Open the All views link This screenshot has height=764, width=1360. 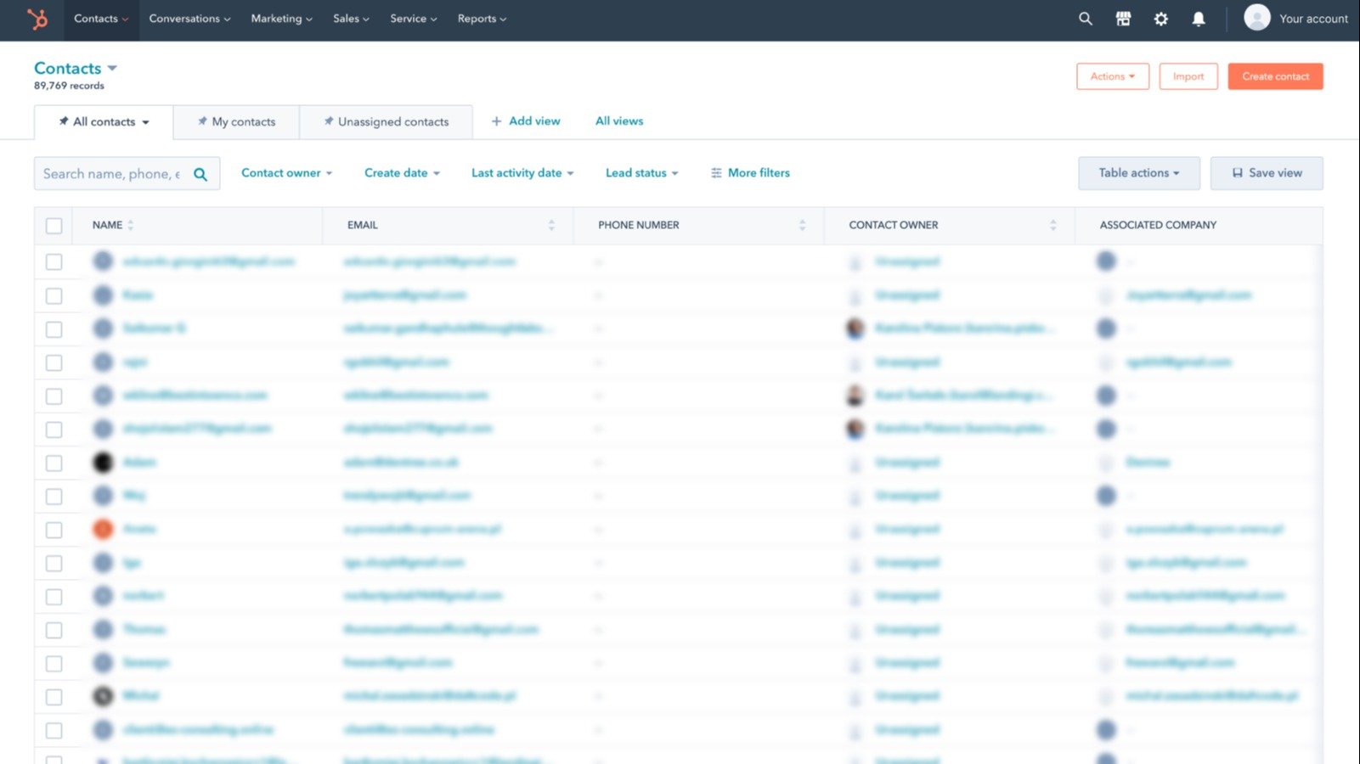[x=618, y=121]
